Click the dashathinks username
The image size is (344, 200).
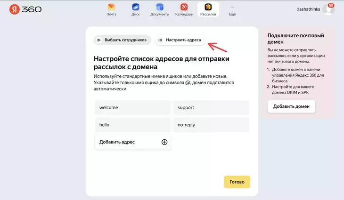308,9
